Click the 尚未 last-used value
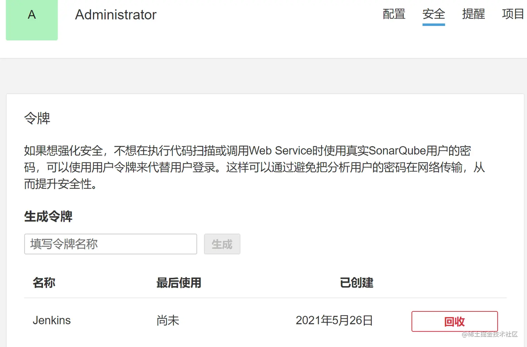Screen dimensions: 527x347 (168, 320)
